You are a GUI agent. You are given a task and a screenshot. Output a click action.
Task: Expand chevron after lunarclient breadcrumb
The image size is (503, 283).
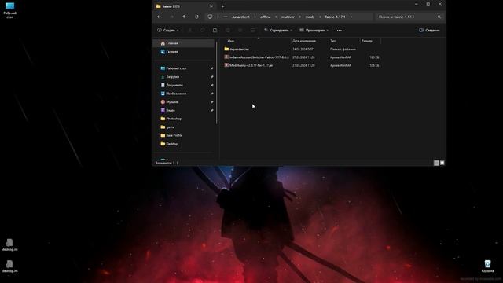255,17
